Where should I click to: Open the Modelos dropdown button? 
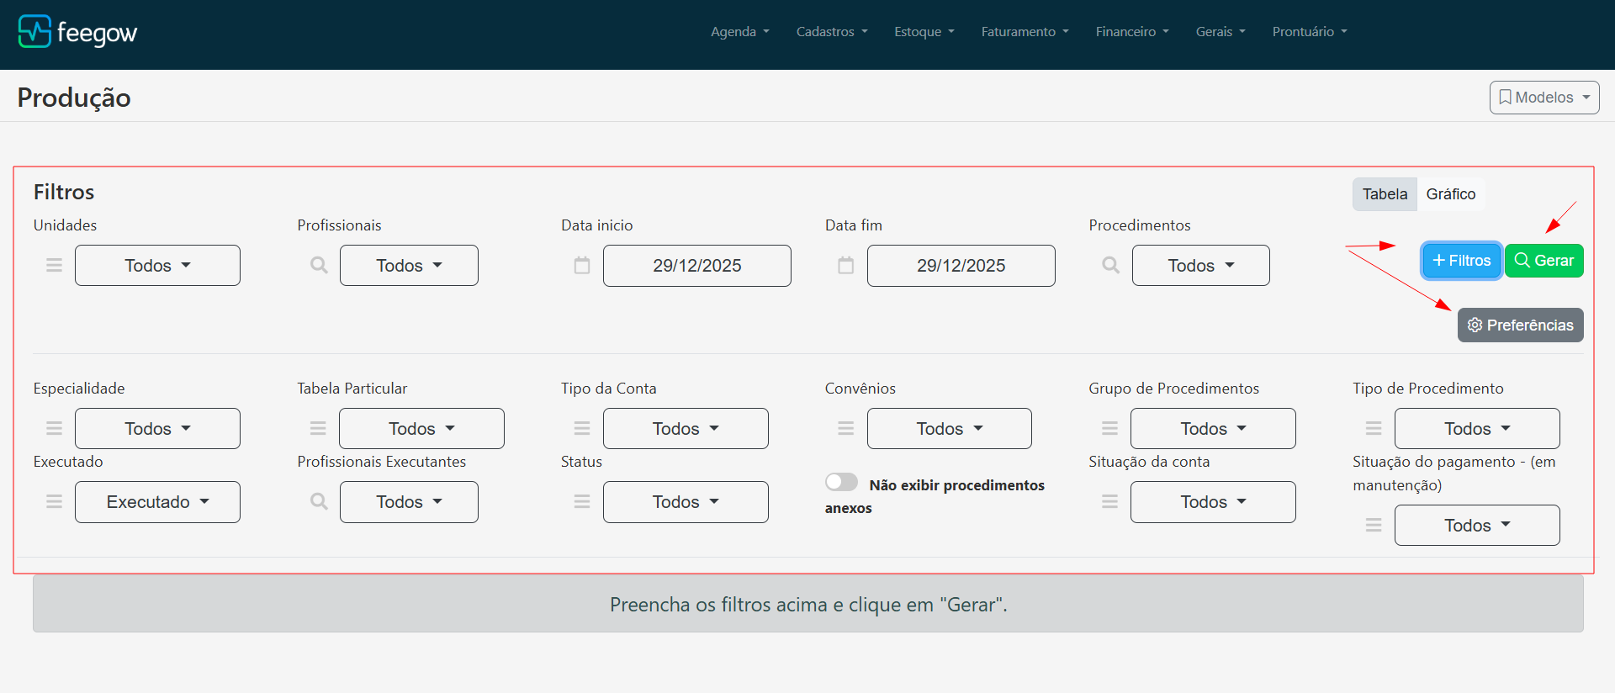(x=1544, y=98)
